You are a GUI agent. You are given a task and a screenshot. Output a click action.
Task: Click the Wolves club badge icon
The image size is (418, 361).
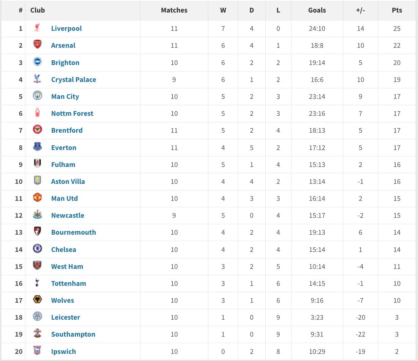coord(37,299)
